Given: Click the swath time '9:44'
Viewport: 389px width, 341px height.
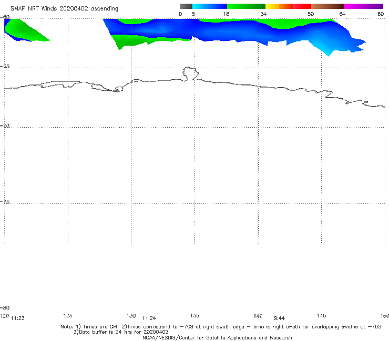Looking at the screenshot, I should point(279,318).
